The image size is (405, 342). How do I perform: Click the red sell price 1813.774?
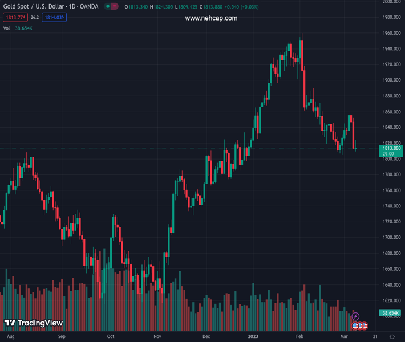tap(14, 18)
